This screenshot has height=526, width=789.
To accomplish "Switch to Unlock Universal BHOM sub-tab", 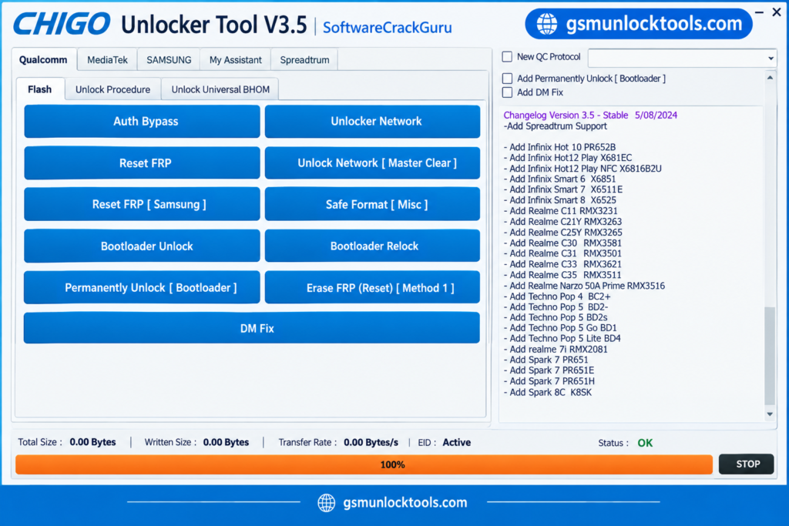I will point(220,89).
